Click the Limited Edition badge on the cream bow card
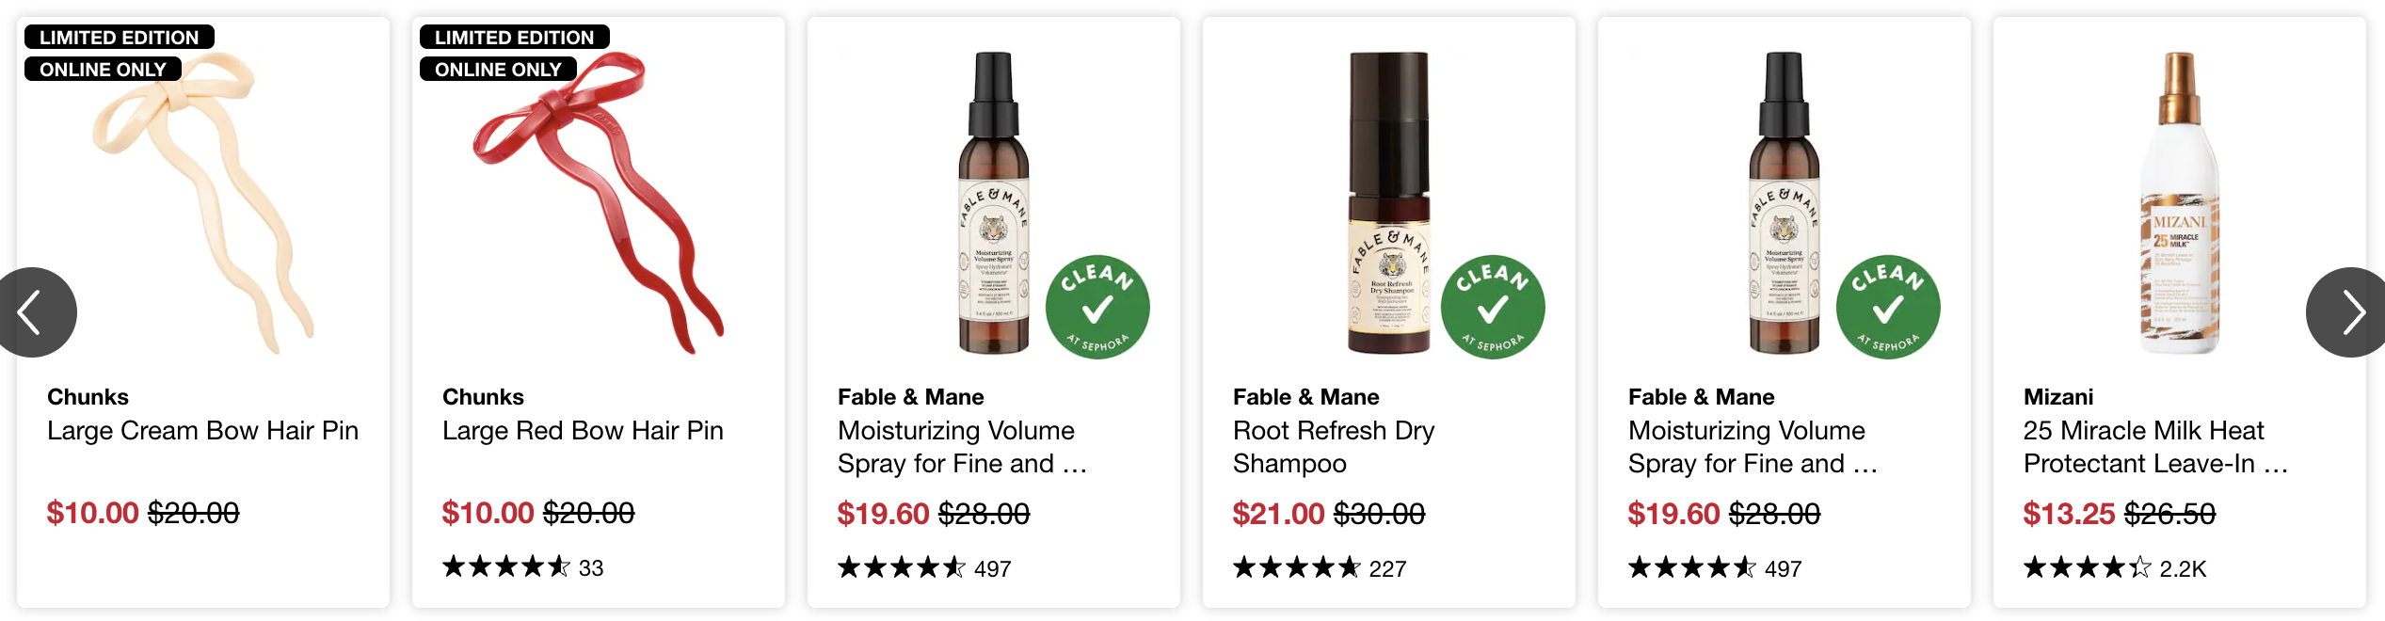 coord(120,38)
